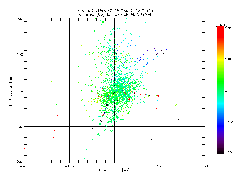The height and width of the screenshot is (181, 241).
Task: Click the green section of the colorbar
Action: point(221,81)
